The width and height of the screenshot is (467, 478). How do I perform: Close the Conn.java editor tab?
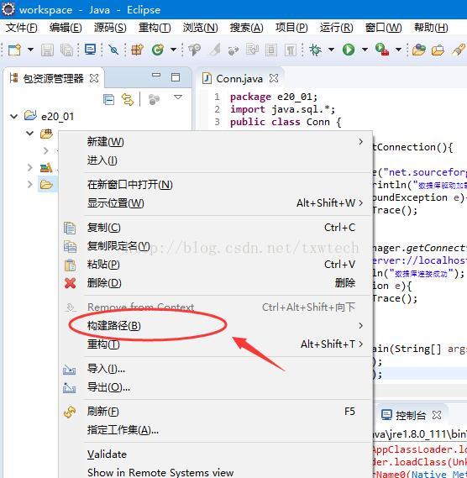click(x=274, y=78)
